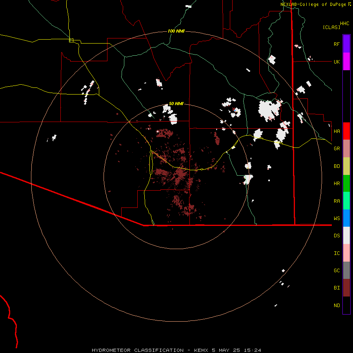Click the RA legend label
The width and height of the screenshot is (353, 353).
point(337,201)
